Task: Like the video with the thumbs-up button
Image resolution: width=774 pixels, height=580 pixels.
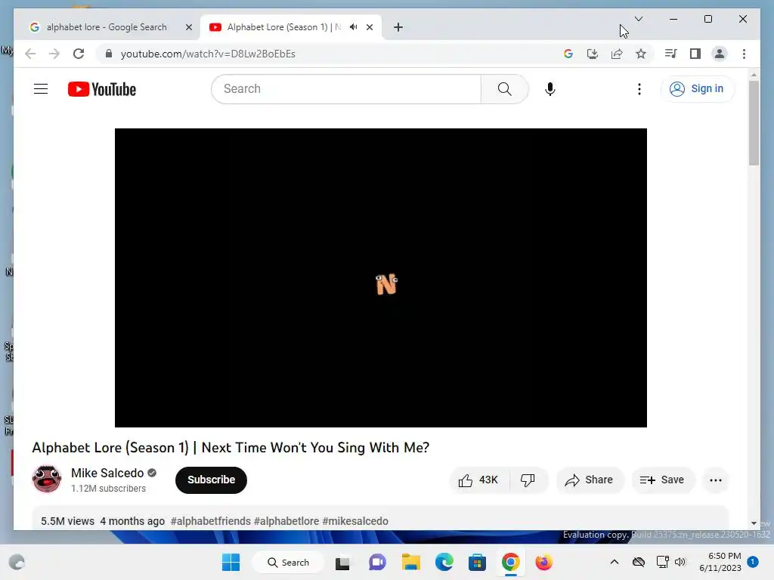Action: coord(478,480)
